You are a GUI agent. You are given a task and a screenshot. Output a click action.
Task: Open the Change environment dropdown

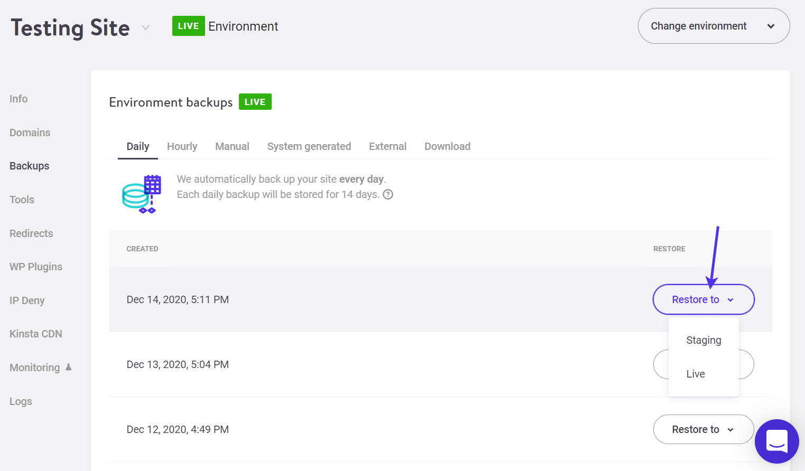[x=714, y=26]
